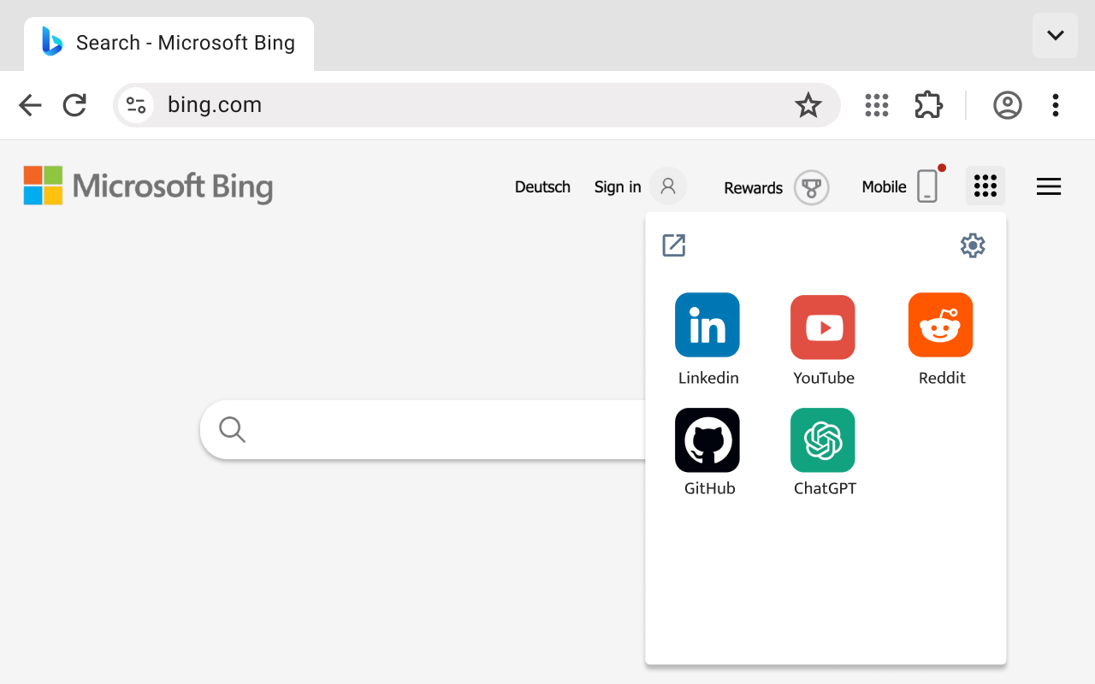Open the Bing hamburger menu
The width and height of the screenshot is (1095, 684).
(1049, 186)
